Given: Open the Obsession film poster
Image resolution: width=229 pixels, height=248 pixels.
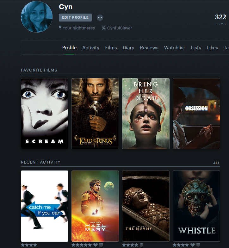Looking at the screenshot, I should tap(196, 114).
